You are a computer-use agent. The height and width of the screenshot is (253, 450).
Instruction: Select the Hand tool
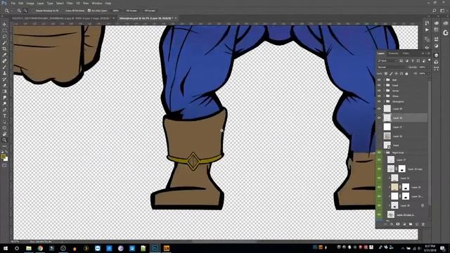point(4,134)
